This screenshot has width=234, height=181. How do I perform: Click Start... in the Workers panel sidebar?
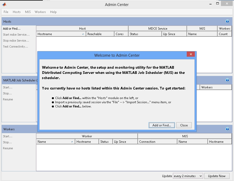[8, 136]
